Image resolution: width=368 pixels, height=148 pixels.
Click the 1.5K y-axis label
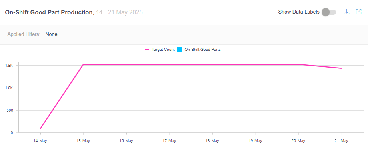9,66
